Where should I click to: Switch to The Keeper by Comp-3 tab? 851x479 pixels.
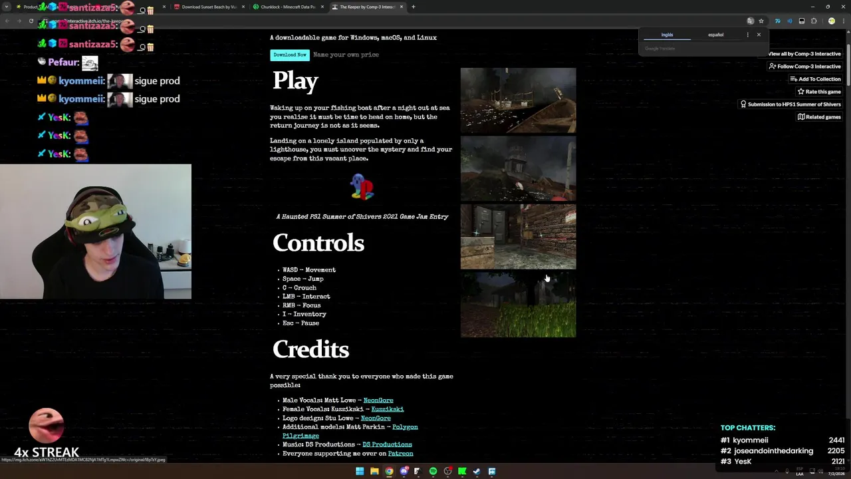tap(366, 7)
